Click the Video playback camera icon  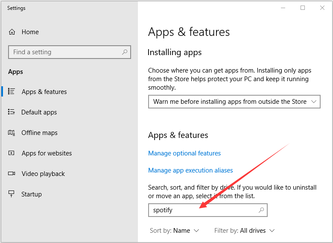(12, 173)
